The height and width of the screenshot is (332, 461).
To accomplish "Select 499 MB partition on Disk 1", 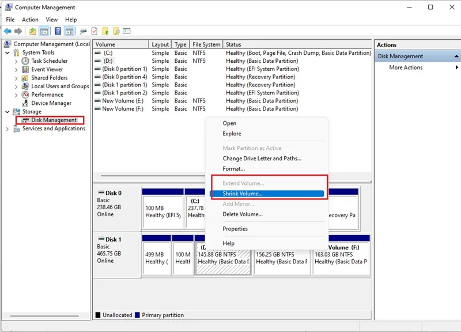I will tap(156, 255).
